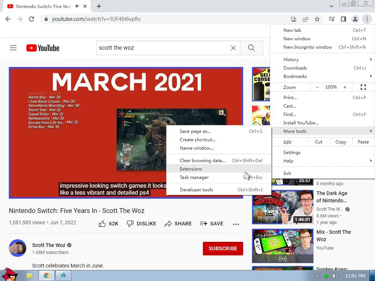Open Mix - Scott The Woz thumbnail

tap(283, 246)
